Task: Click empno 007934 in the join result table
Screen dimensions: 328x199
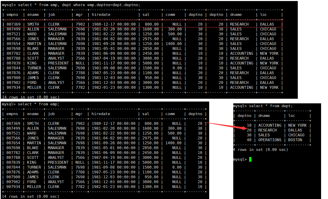Action: [13, 87]
